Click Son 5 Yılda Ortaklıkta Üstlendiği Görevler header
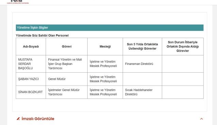217x125 pixels. point(142,46)
